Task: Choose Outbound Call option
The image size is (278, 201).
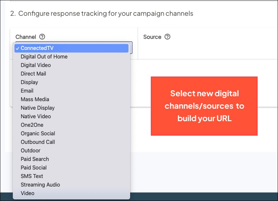Action: click(38, 142)
